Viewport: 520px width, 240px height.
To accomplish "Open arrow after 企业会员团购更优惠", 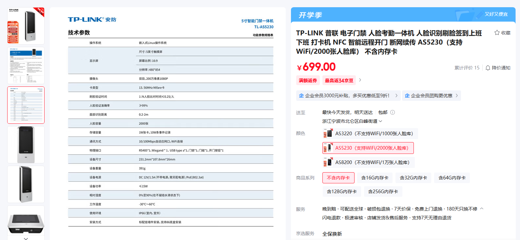I will (457, 96).
